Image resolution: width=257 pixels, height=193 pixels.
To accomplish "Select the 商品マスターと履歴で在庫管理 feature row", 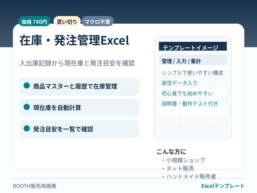I will (x=79, y=86).
